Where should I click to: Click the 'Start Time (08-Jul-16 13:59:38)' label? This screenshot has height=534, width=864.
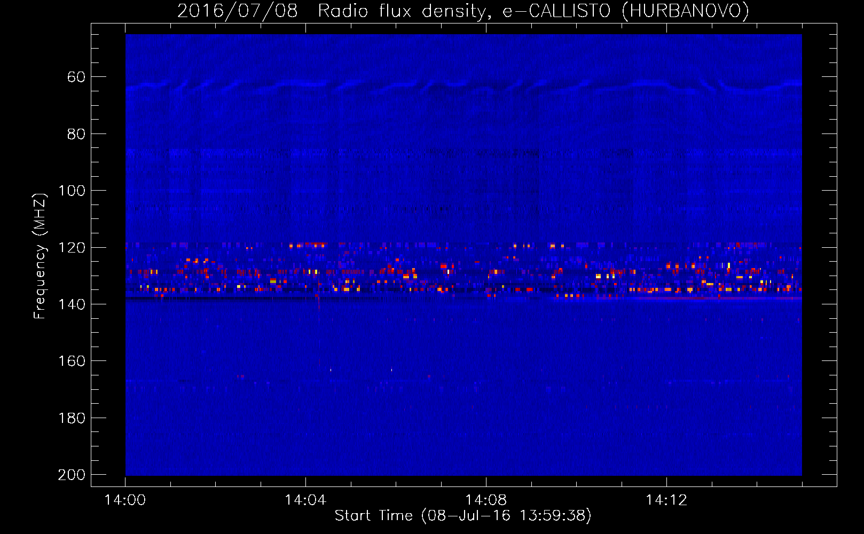coord(463,516)
